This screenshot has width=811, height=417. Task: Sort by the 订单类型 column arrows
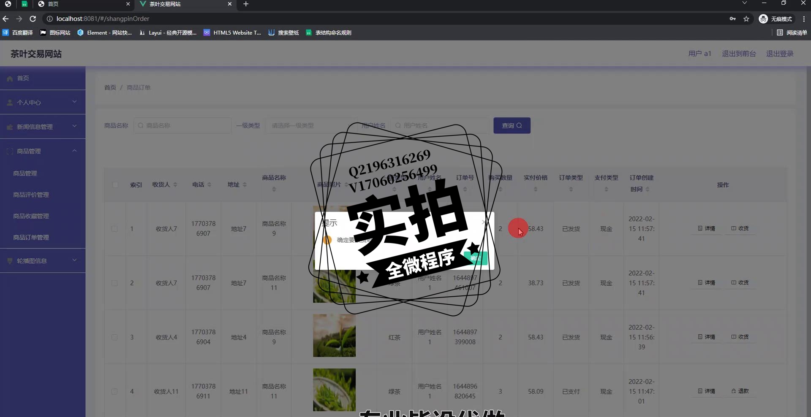[571, 190]
